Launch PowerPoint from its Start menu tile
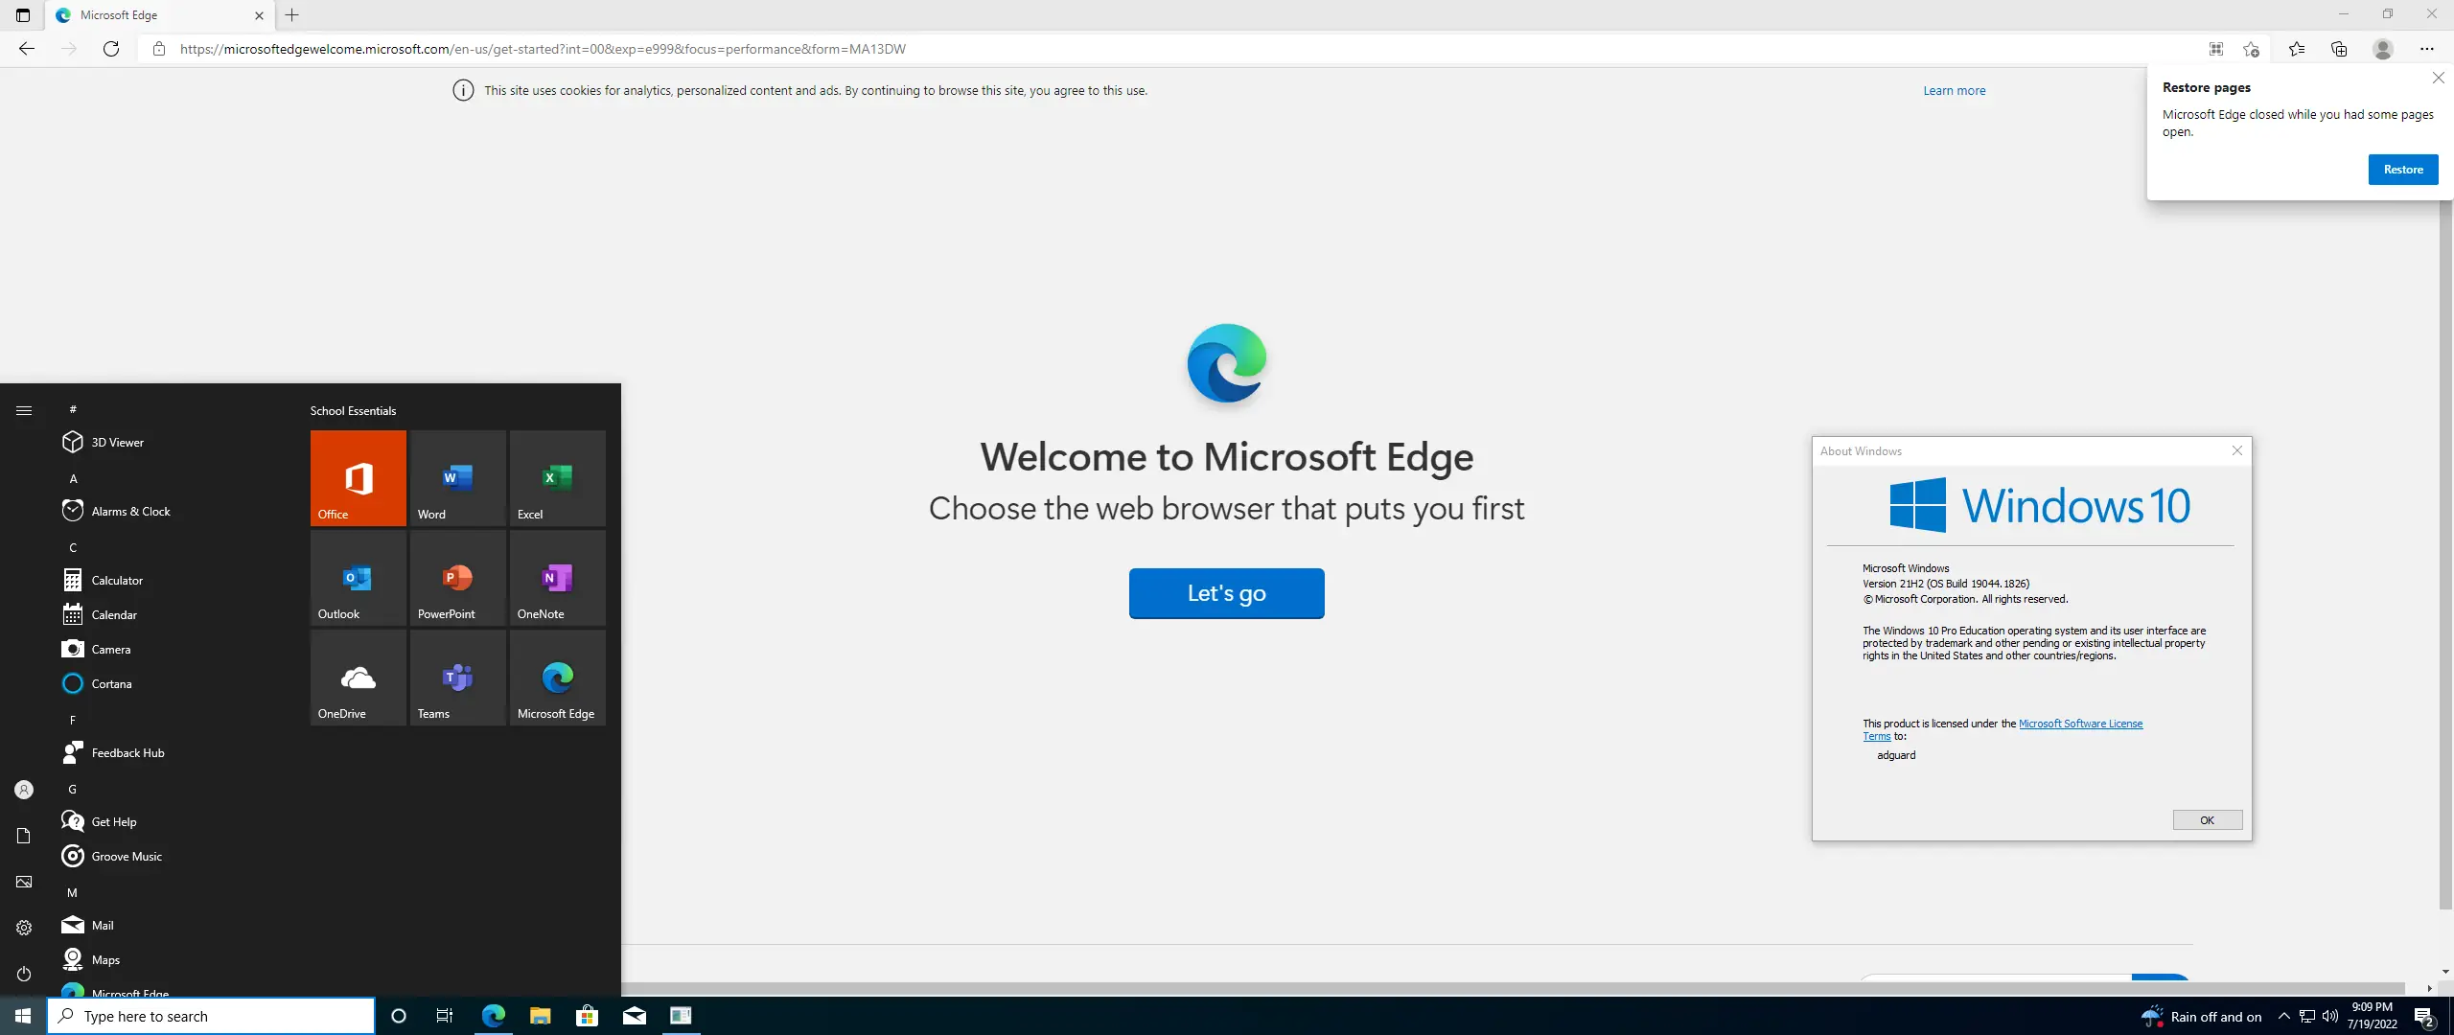2454x1035 pixels. (x=457, y=578)
